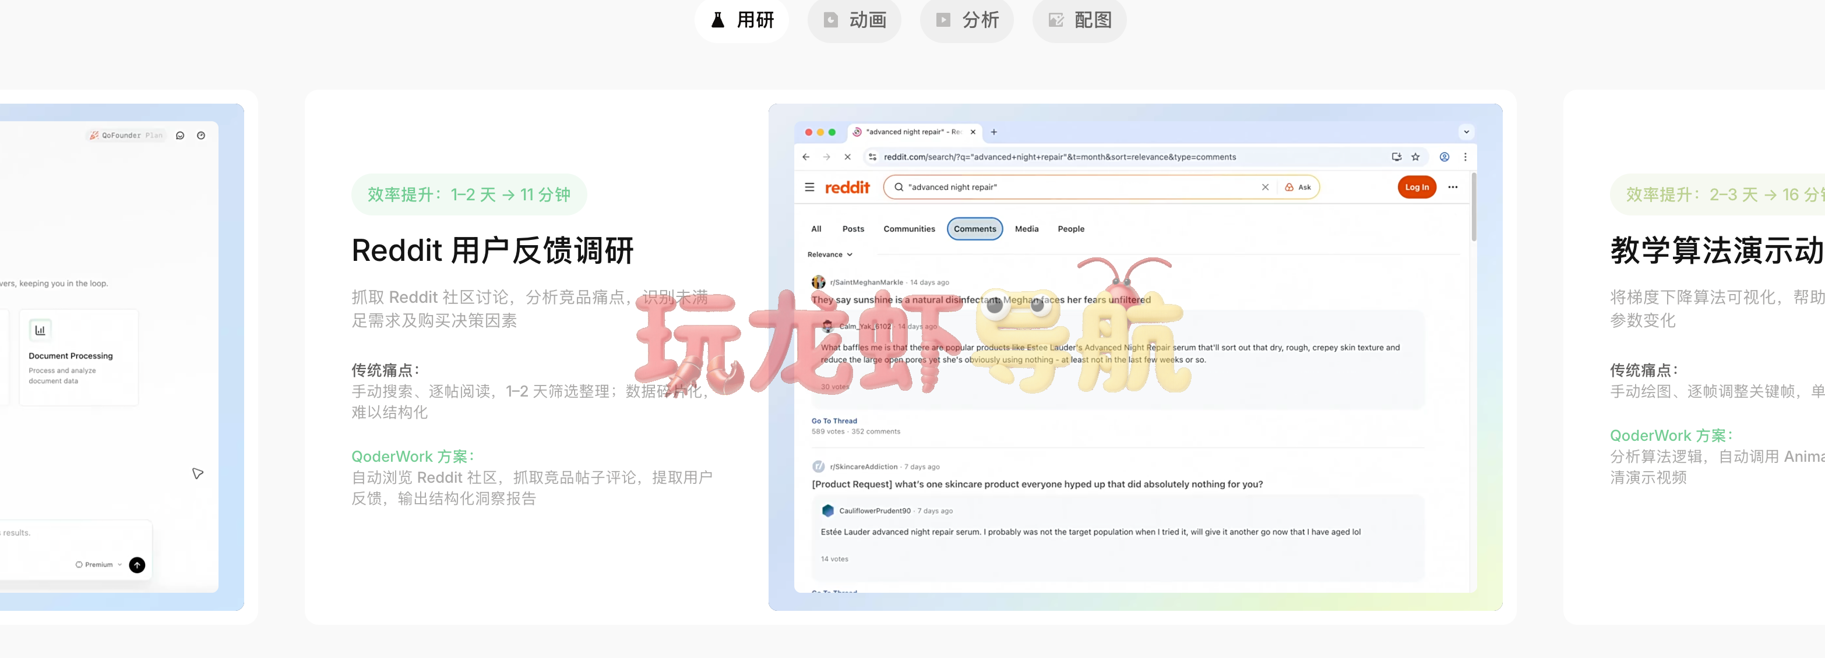Click the "14 votes" count text

[x=834, y=559]
